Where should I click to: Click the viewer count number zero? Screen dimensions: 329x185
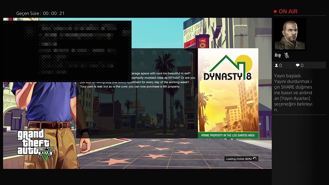tap(280, 66)
